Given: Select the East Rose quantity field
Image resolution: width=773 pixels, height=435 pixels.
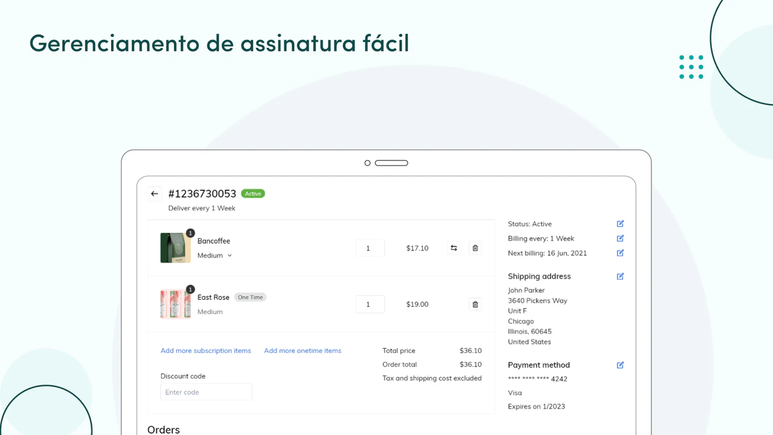Looking at the screenshot, I should pyautogui.click(x=370, y=304).
